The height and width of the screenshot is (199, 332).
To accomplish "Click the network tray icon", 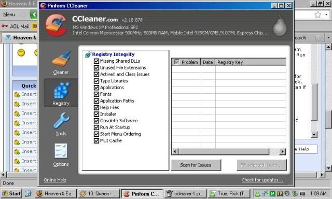I will (x=265, y=193).
